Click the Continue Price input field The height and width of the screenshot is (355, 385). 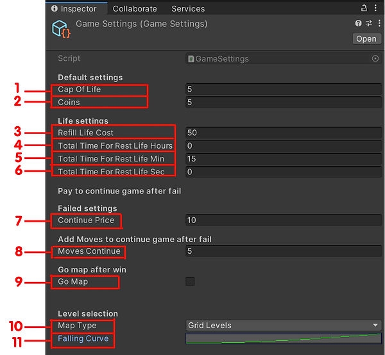[x=283, y=220]
